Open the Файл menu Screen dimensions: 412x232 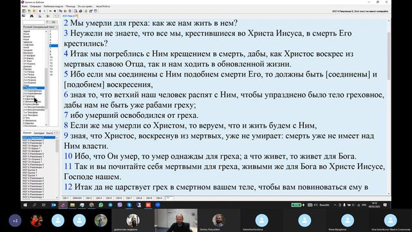(x=24, y=6)
